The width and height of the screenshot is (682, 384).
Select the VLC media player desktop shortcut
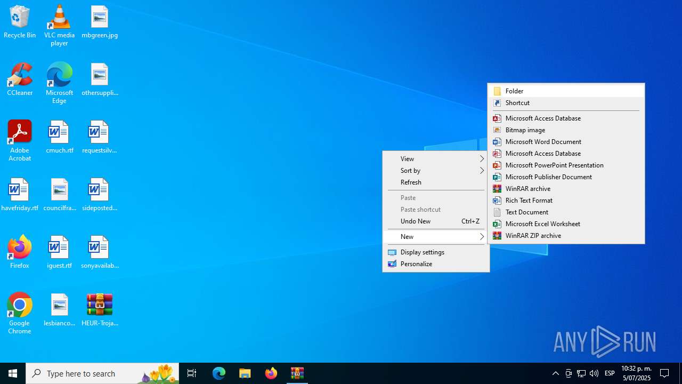(59, 26)
